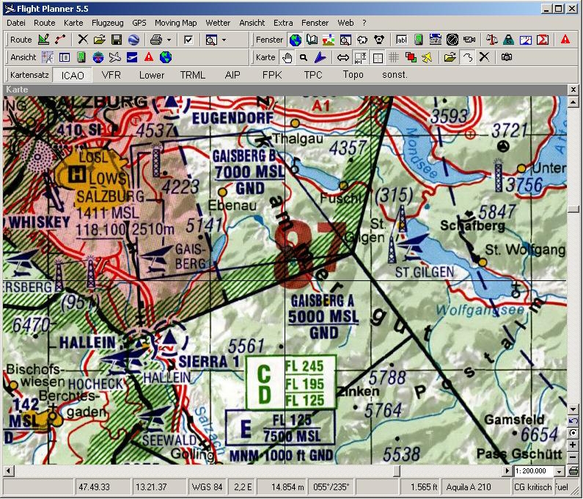Click the window magnifier icon in Fenster toolbar
The width and height of the screenshot is (583, 499).
(345, 40)
